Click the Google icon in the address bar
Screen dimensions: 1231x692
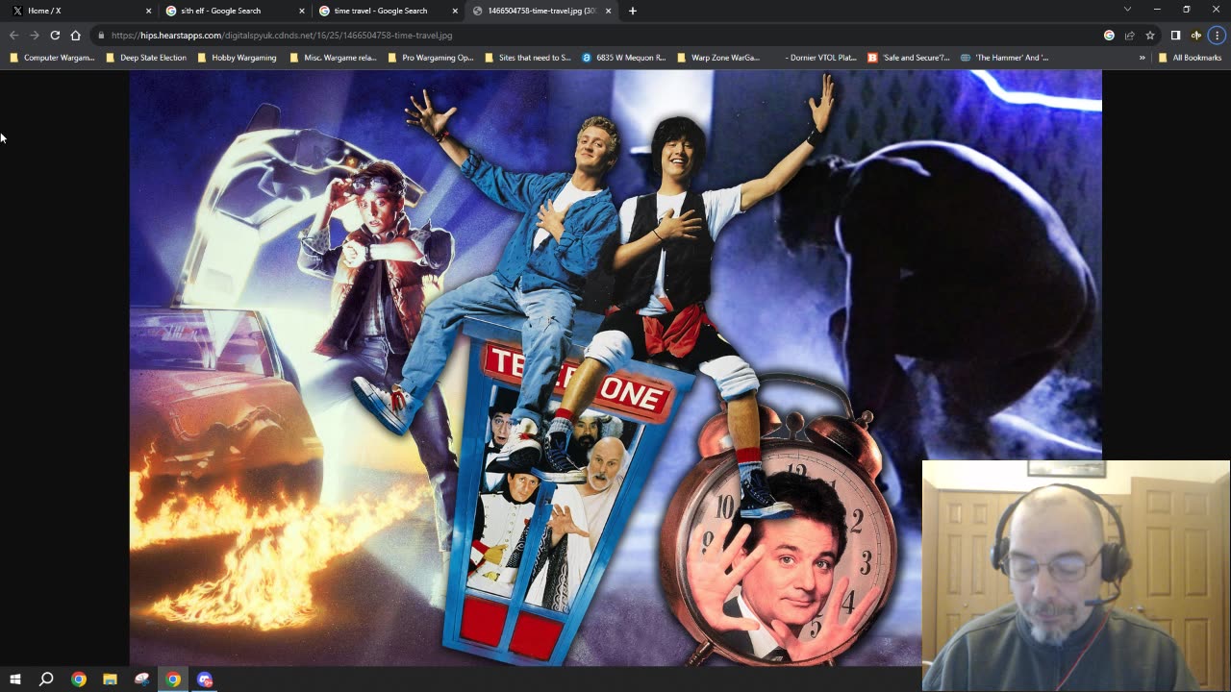1109,35
